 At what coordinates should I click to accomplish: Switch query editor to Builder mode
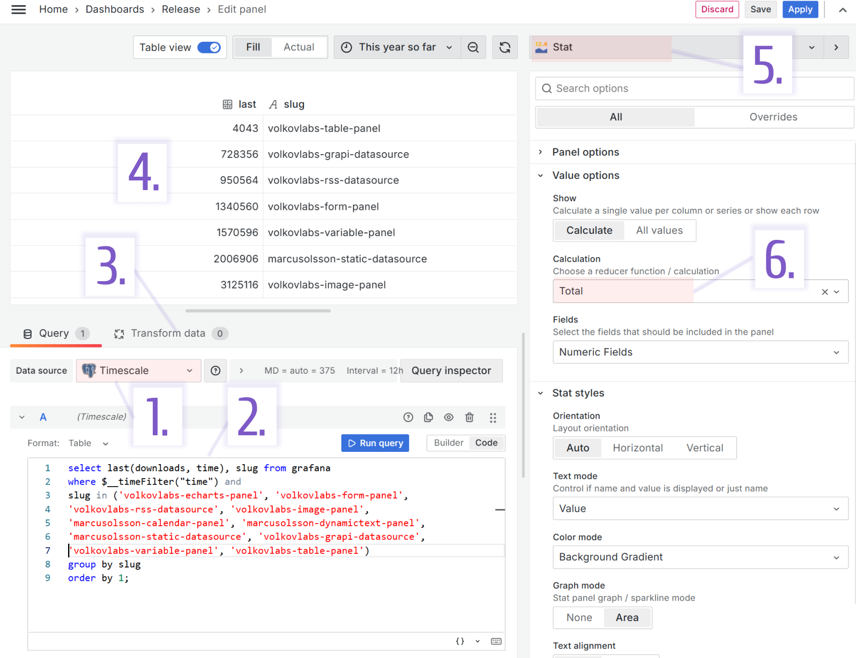[x=449, y=443]
